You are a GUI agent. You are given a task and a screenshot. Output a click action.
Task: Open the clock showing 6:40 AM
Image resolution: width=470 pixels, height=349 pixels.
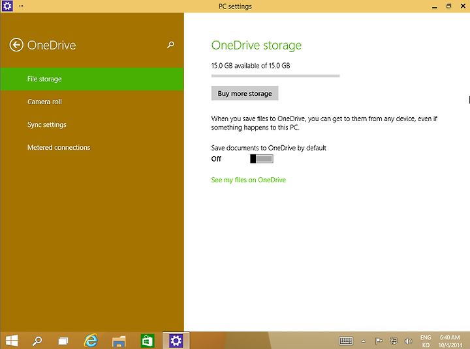[x=450, y=341]
